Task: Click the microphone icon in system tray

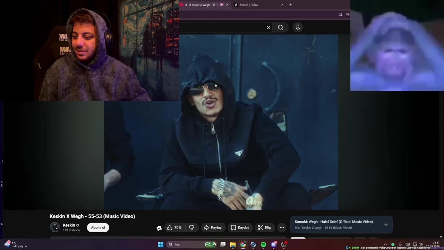Action: pos(400,244)
